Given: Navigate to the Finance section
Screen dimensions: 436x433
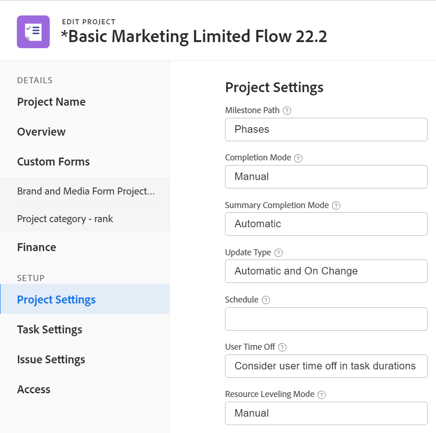Looking at the screenshot, I should coord(36,247).
